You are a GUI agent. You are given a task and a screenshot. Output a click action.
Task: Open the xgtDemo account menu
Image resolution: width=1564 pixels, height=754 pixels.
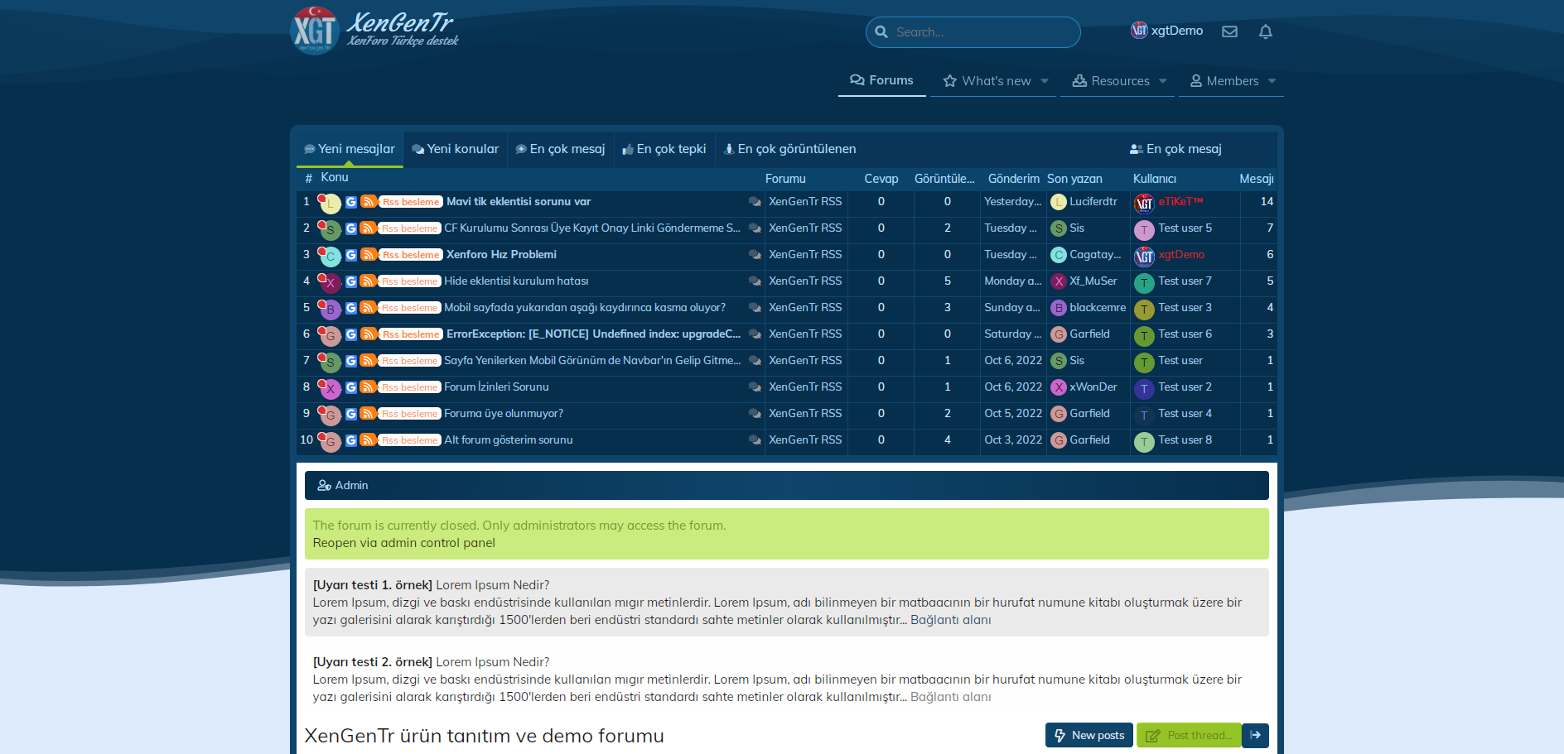coord(1167,31)
